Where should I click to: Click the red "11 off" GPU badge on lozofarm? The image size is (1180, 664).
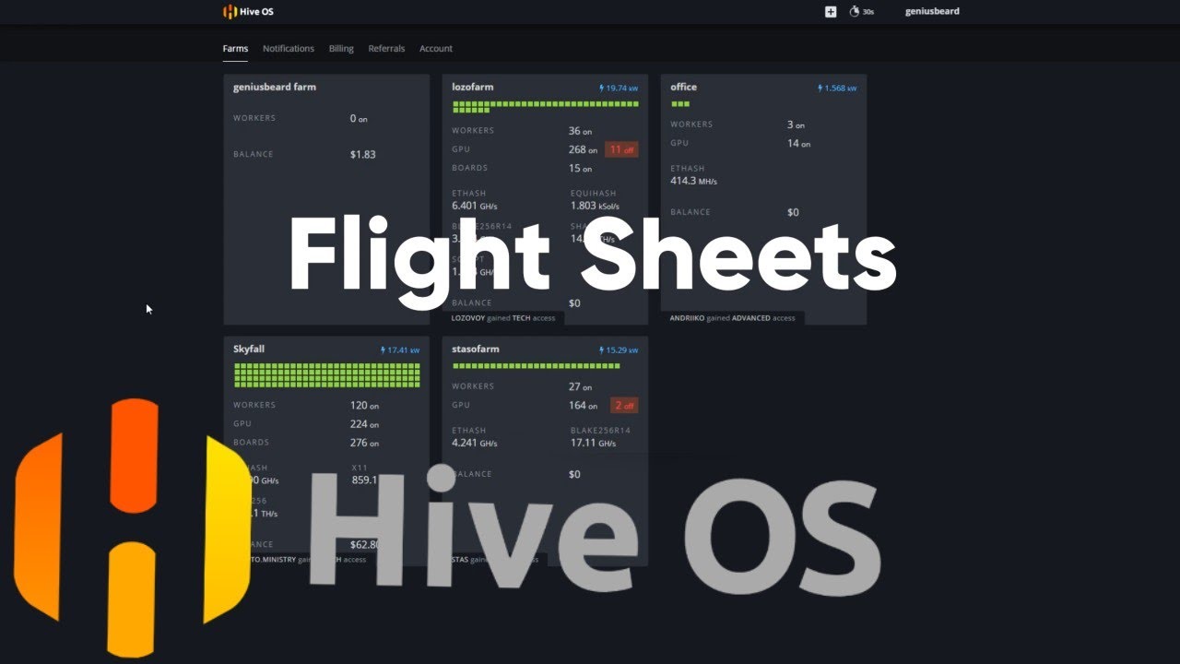click(621, 149)
